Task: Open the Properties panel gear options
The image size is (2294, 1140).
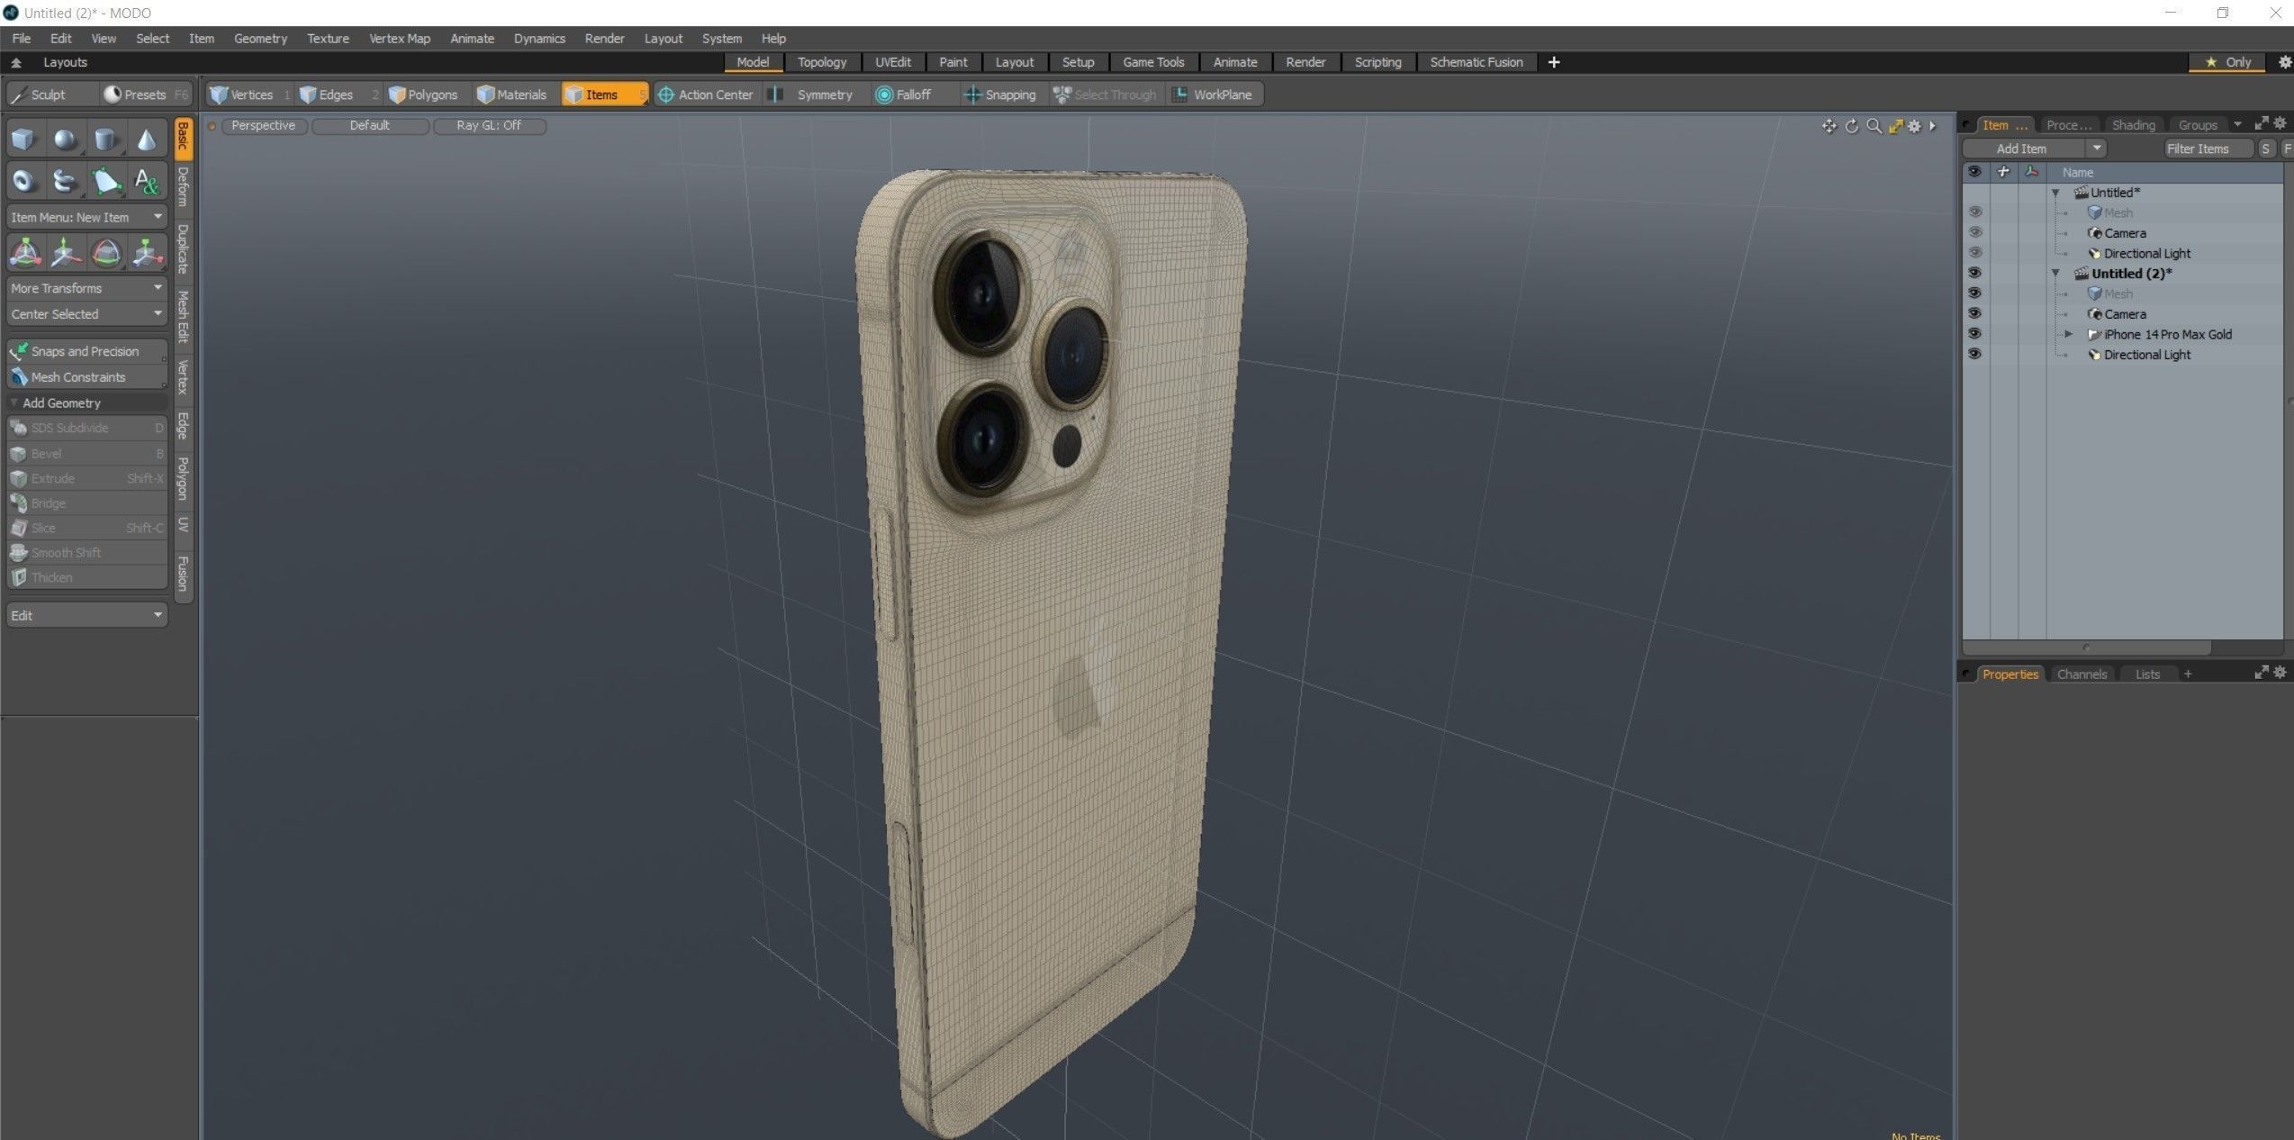Action: [2280, 673]
